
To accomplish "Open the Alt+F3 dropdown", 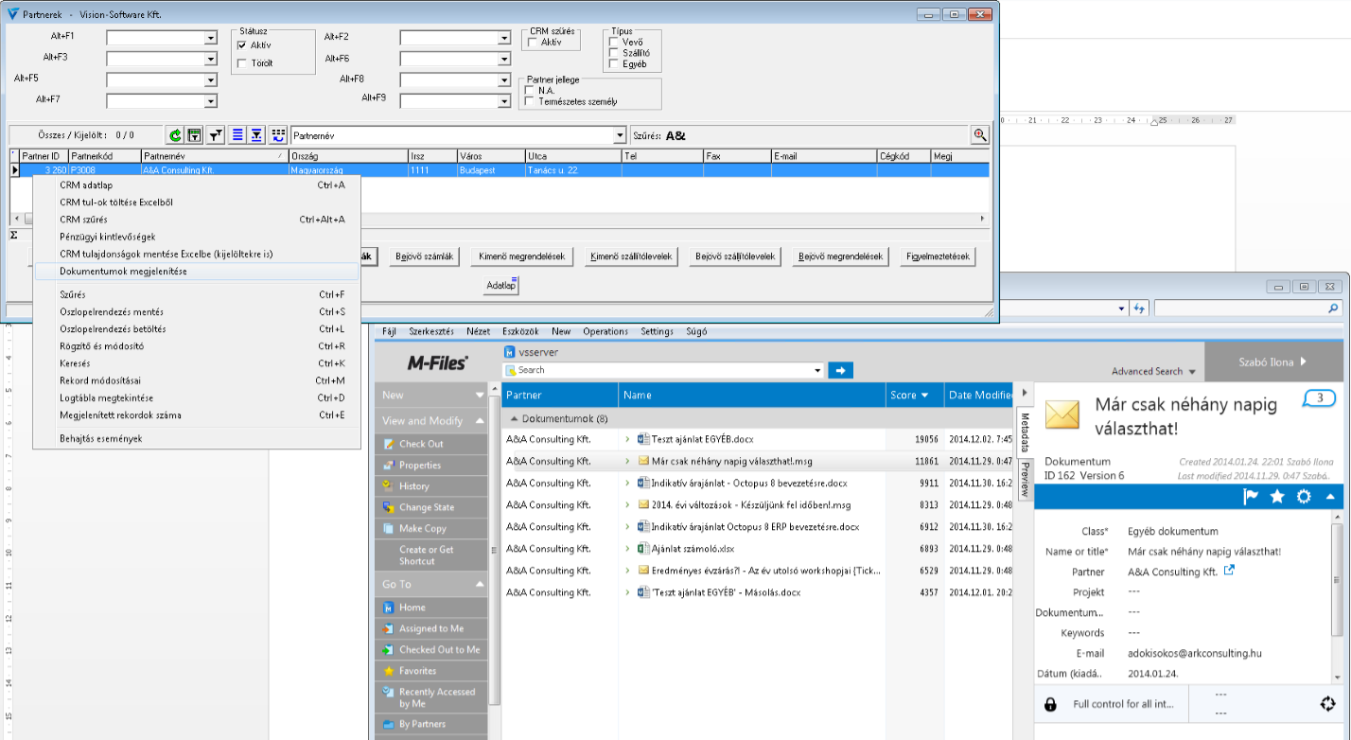I will [211, 59].
